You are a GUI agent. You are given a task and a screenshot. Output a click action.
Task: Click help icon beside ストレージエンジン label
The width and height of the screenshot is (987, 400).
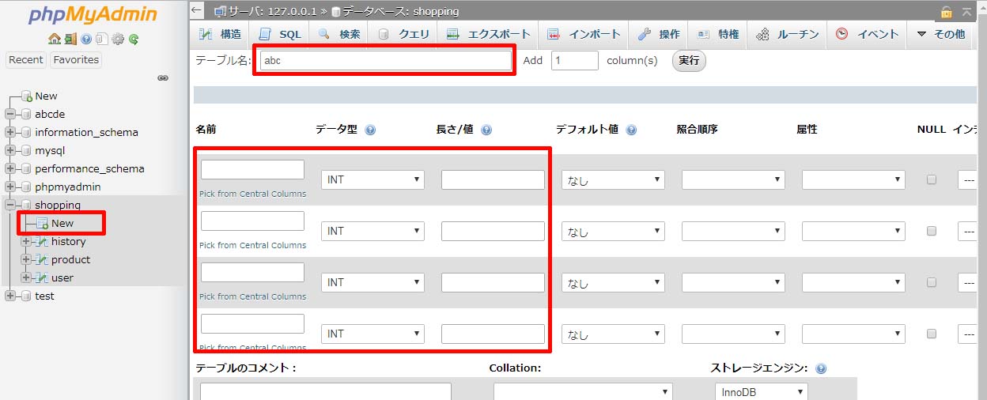(x=821, y=368)
